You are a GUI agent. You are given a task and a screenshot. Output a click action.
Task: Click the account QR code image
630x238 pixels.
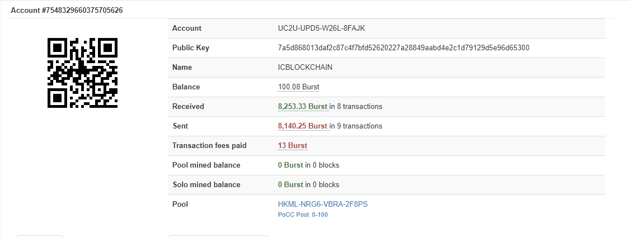click(x=82, y=73)
